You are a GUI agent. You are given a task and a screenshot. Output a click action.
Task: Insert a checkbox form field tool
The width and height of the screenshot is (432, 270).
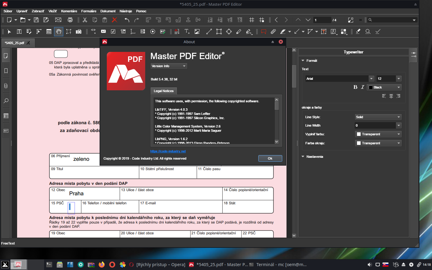click(x=113, y=31)
